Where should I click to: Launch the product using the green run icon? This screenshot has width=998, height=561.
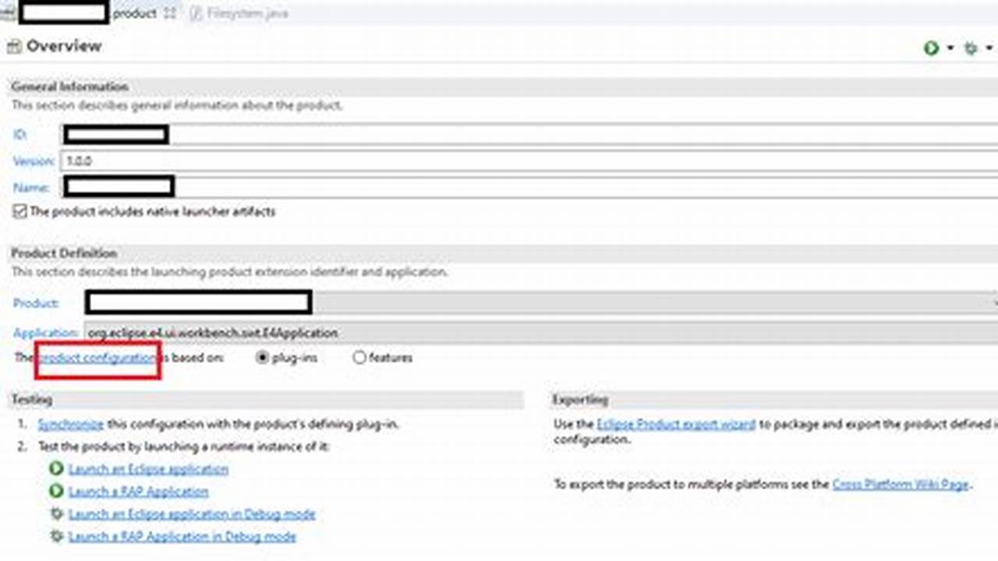(933, 48)
